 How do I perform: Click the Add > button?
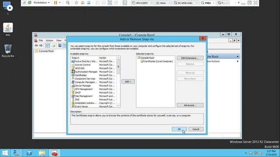click(128, 82)
